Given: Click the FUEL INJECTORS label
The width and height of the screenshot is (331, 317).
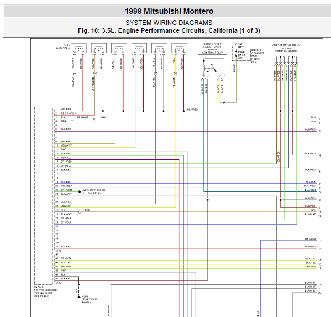Looking at the screenshot, I should point(62,46).
